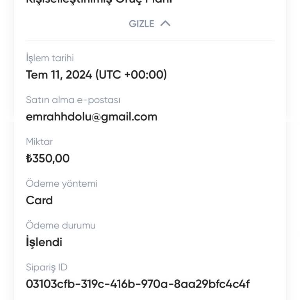Click the order ID starting with 03103cfb
Image resolution: width=300 pixels, height=300 pixels.
[137, 284]
